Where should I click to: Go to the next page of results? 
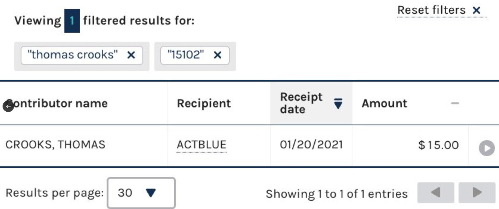tap(477, 192)
